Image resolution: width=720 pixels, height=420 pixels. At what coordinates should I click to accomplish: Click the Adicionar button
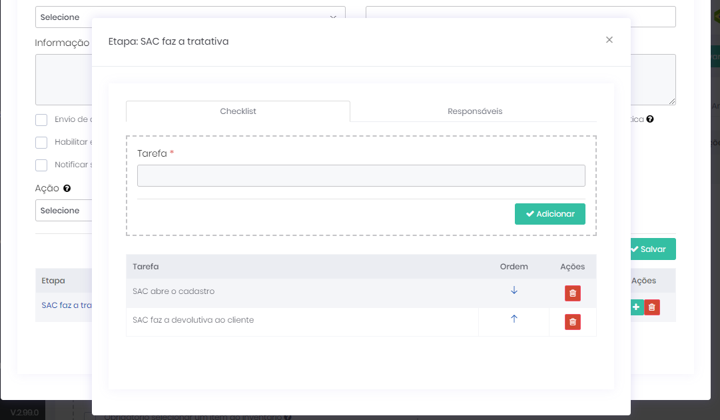point(549,214)
